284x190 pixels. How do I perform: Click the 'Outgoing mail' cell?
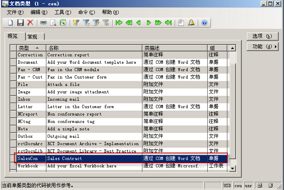(x=94, y=136)
